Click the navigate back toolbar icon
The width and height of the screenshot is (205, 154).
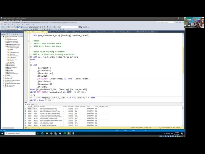(3, 27)
